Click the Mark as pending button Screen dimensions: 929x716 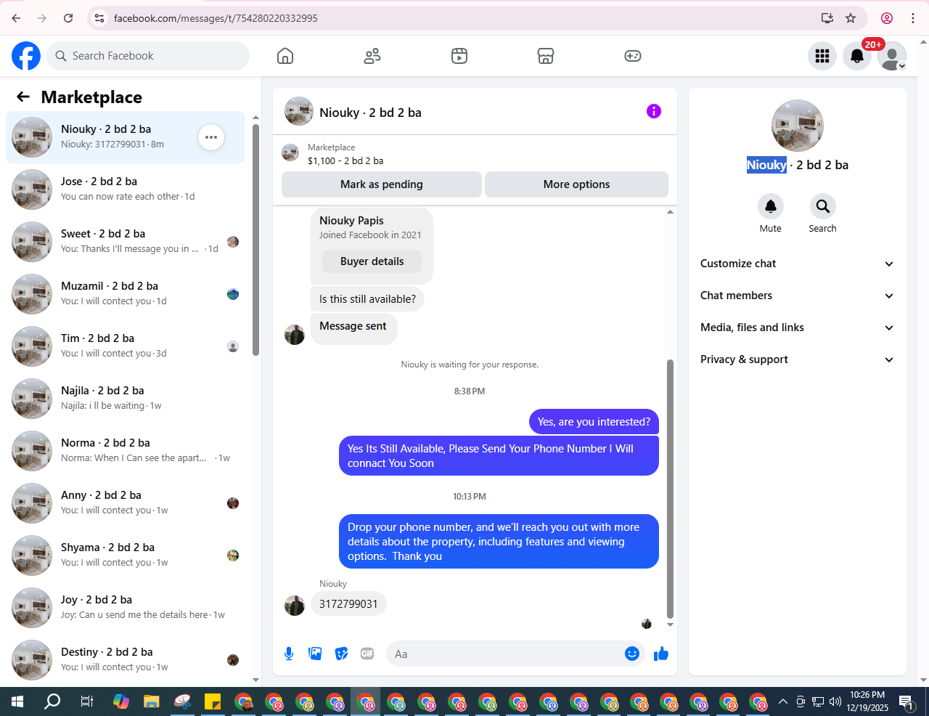coord(382,184)
